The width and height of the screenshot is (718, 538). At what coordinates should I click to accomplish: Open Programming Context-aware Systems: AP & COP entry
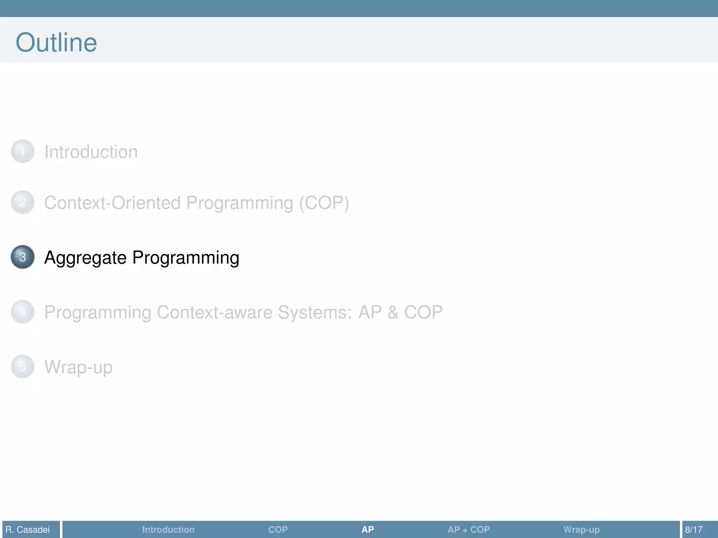click(243, 313)
